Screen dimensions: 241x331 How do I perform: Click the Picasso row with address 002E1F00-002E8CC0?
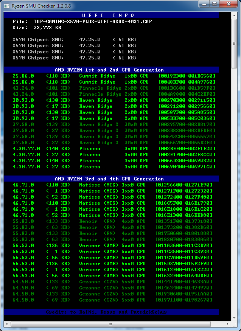[114, 155]
